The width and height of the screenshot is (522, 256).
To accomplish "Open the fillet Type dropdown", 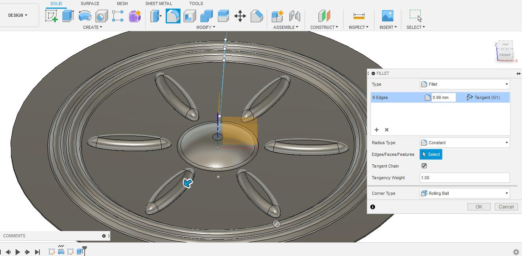I will coord(464,84).
